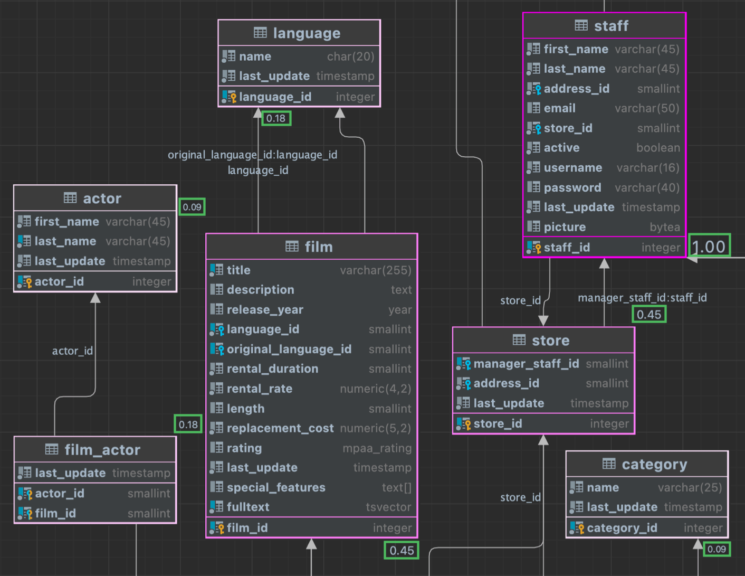Viewport: 745px width, 576px height.
Task: Click the primary key icon beside category_id
Action: (x=577, y=527)
